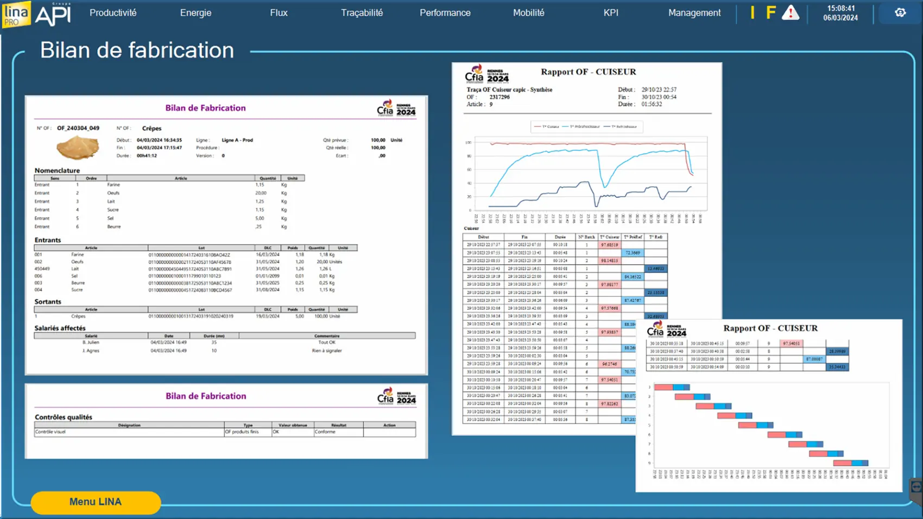Click the red alert warning triangle
Viewport: 923px width, 519px height.
(790, 12)
